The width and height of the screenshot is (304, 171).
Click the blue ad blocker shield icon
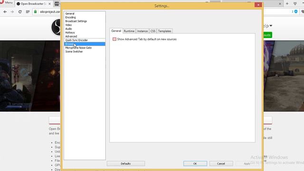tap(296, 11)
